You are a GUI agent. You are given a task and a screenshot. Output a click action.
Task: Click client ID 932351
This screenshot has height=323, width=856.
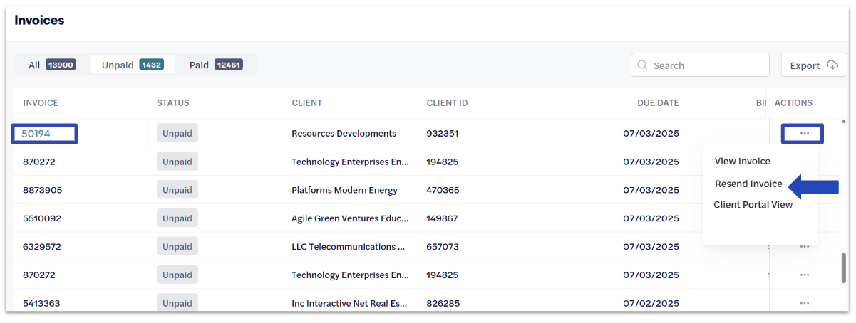443,133
